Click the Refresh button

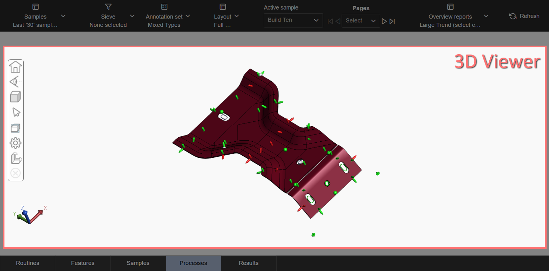pos(524,16)
